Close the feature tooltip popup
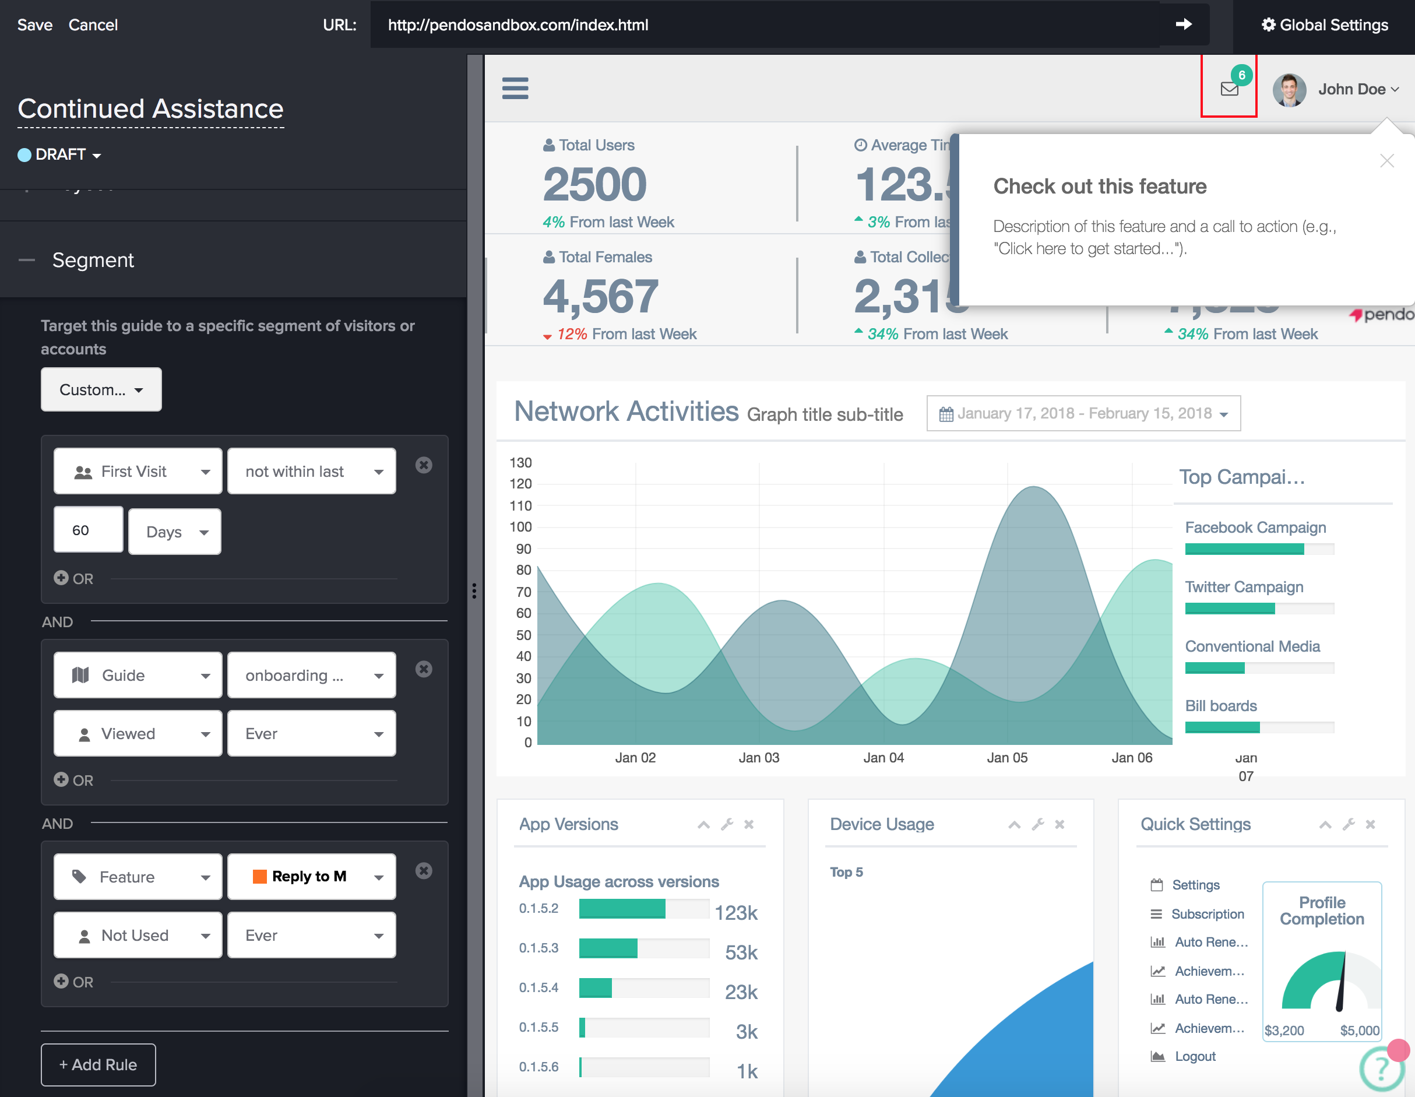The height and width of the screenshot is (1097, 1415). click(x=1386, y=161)
